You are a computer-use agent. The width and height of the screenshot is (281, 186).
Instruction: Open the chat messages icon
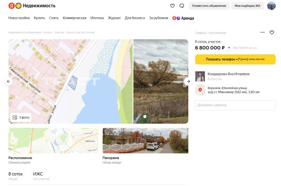coord(182,6)
